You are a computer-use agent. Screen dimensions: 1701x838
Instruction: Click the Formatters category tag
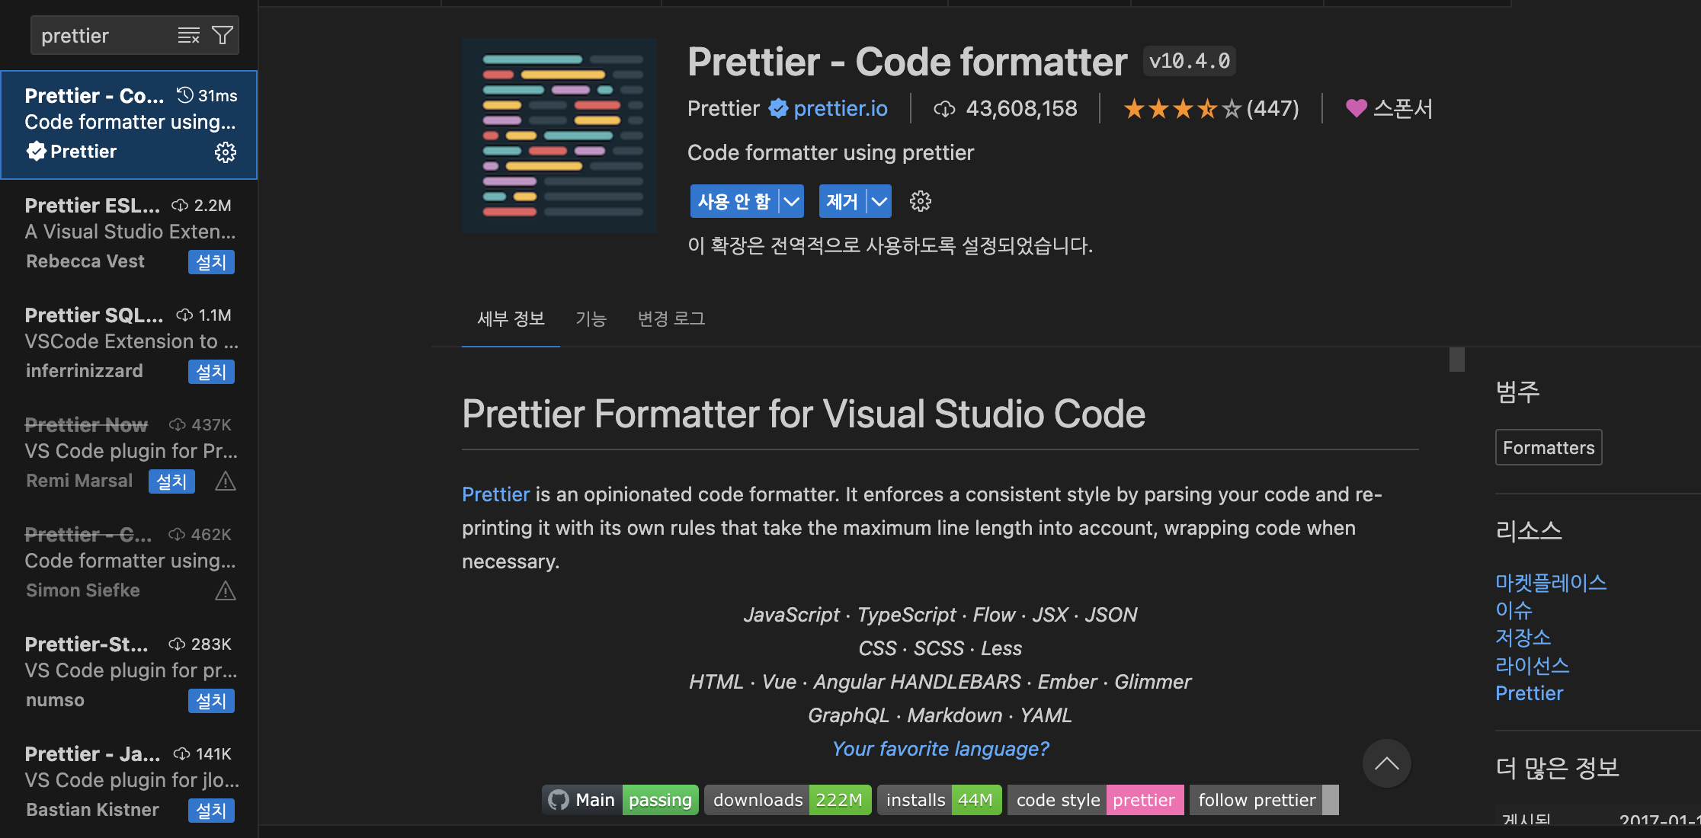coord(1548,448)
